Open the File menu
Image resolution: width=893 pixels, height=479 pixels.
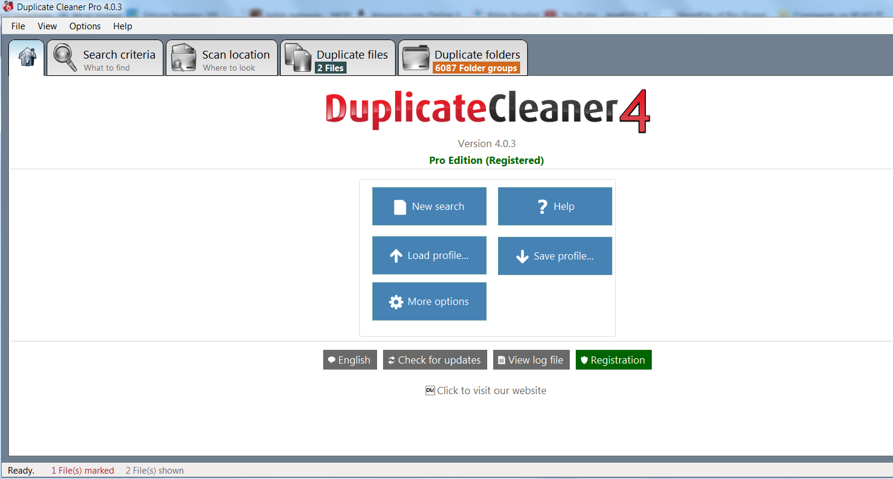pos(19,26)
